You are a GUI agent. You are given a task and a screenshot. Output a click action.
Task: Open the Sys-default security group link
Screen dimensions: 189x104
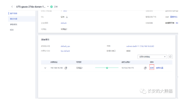point(65,51)
